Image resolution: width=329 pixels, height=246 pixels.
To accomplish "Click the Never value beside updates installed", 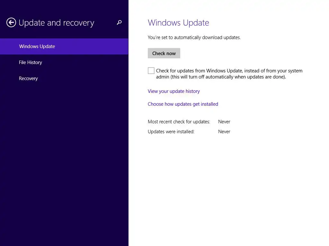I will click(224, 132).
